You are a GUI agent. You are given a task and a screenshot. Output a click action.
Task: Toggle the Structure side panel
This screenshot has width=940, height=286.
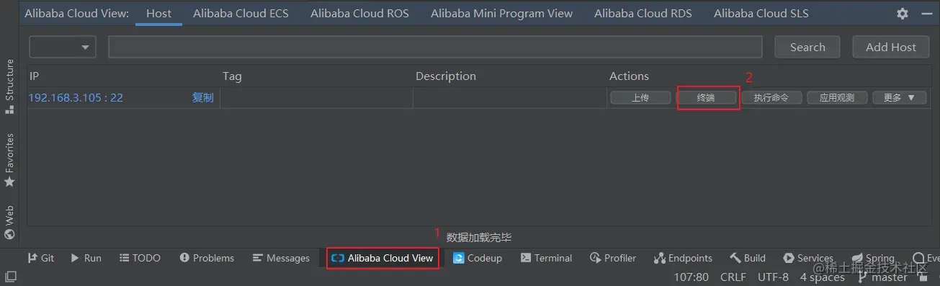[9, 87]
